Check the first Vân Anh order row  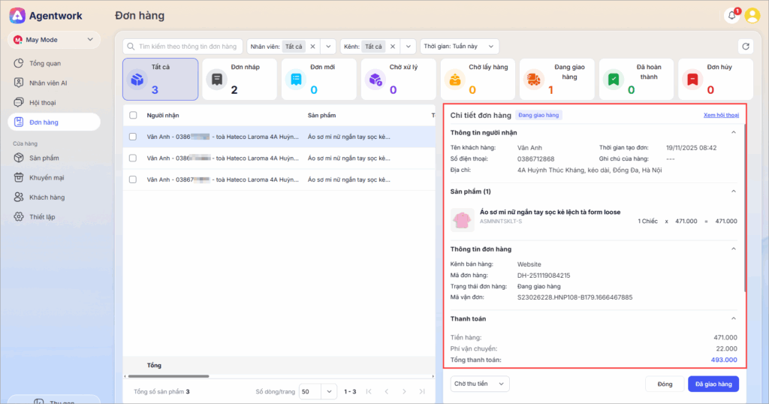(x=133, y=137)
